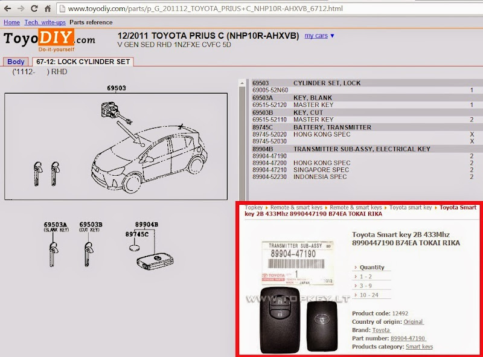Open part number 89904-47190 link
Image resolution: width=483 pixels, height=357 pixels.
point(408,338)
